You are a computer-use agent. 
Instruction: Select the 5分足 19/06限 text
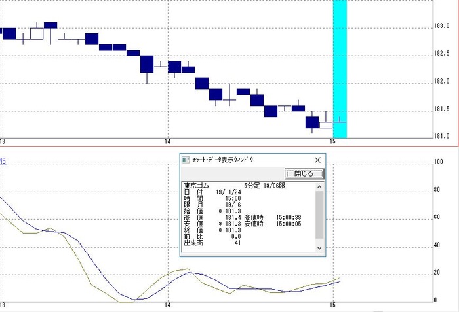point(265,186)
